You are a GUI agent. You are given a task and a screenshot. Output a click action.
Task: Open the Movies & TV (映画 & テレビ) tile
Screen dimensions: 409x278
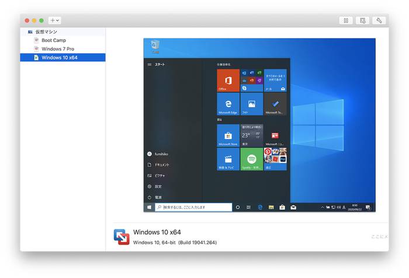(228, 159)
